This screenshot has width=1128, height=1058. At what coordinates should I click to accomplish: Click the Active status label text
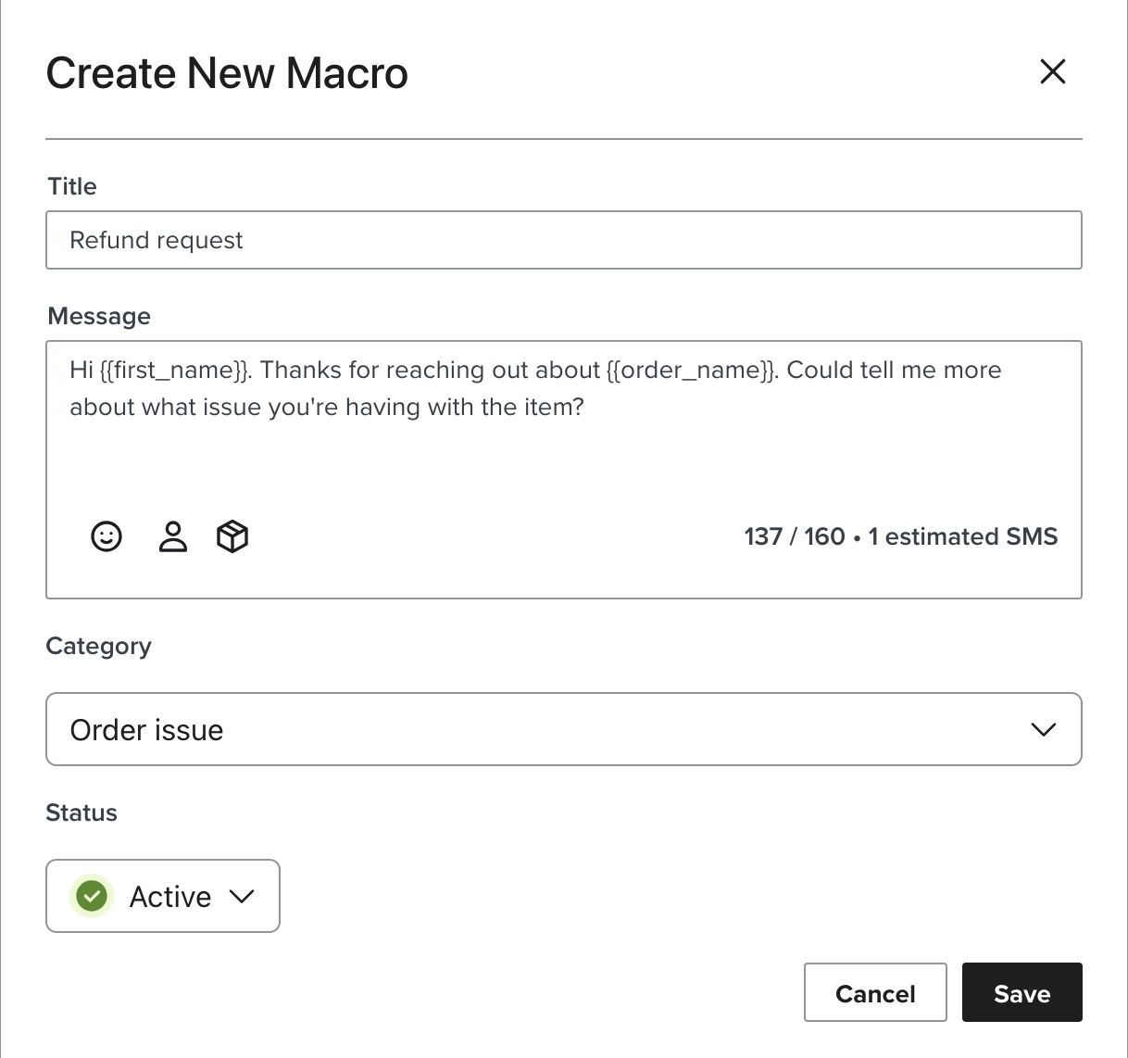click(170, 897)
